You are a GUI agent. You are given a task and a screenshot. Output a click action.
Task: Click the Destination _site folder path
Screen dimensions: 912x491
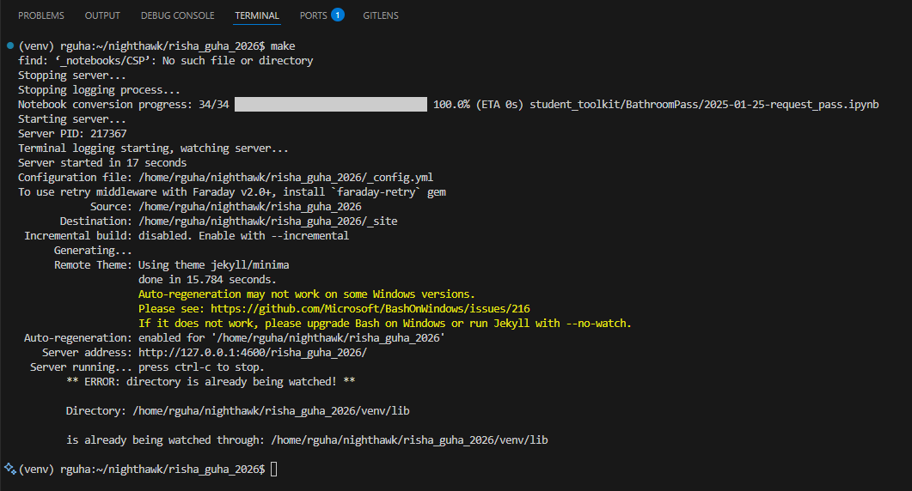[267, 221]
